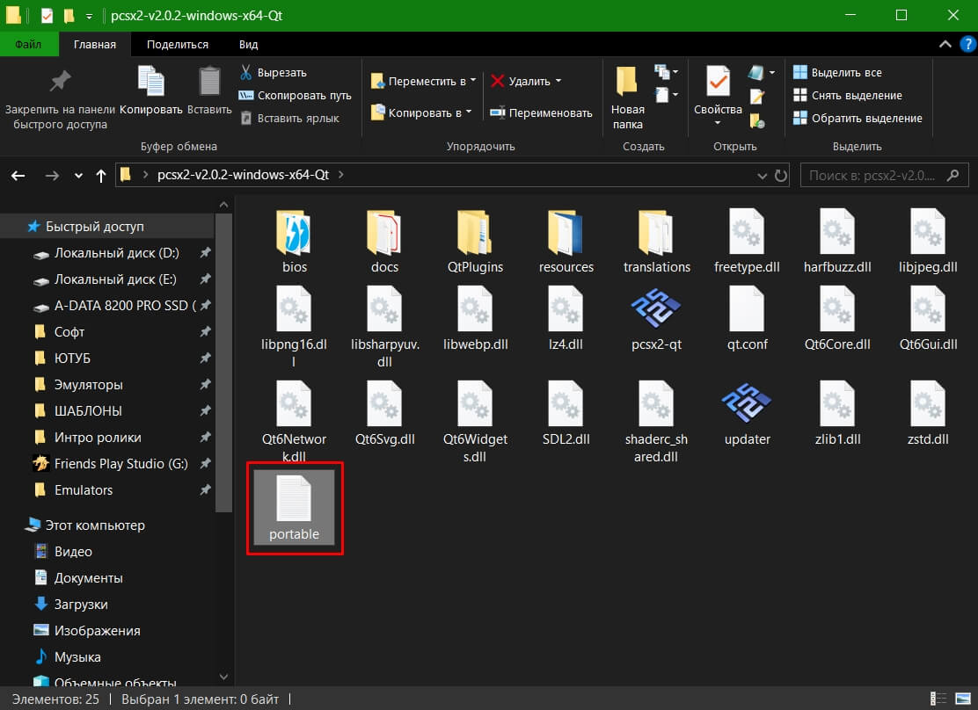
Task: Click the Refresh button in address bar
Action: (781, 176)
